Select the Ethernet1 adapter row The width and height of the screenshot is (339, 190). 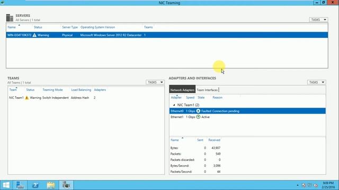pyautogui.click(x=247, y=117)
